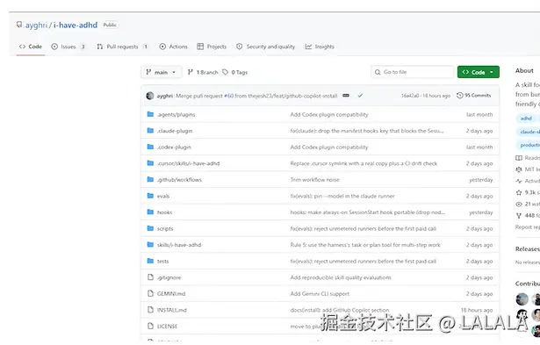Click the Readme book icon
540x345 pixels.
pos(519,158)
